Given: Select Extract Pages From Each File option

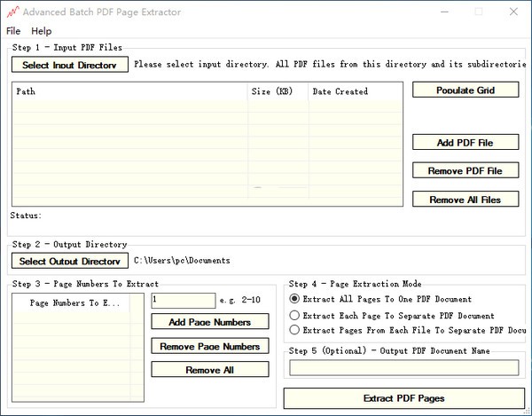Looking at the screenshot, I should tap(295, 330).
